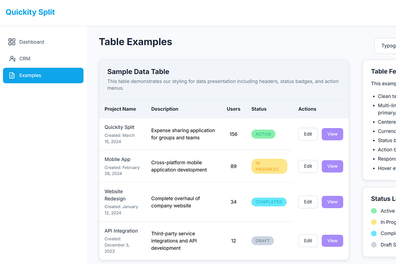Select the Examples menu item
The width and height of the screenshot is (396, 264).
click(43, 76)
